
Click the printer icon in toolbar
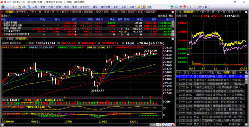click(x=24, y=7)
